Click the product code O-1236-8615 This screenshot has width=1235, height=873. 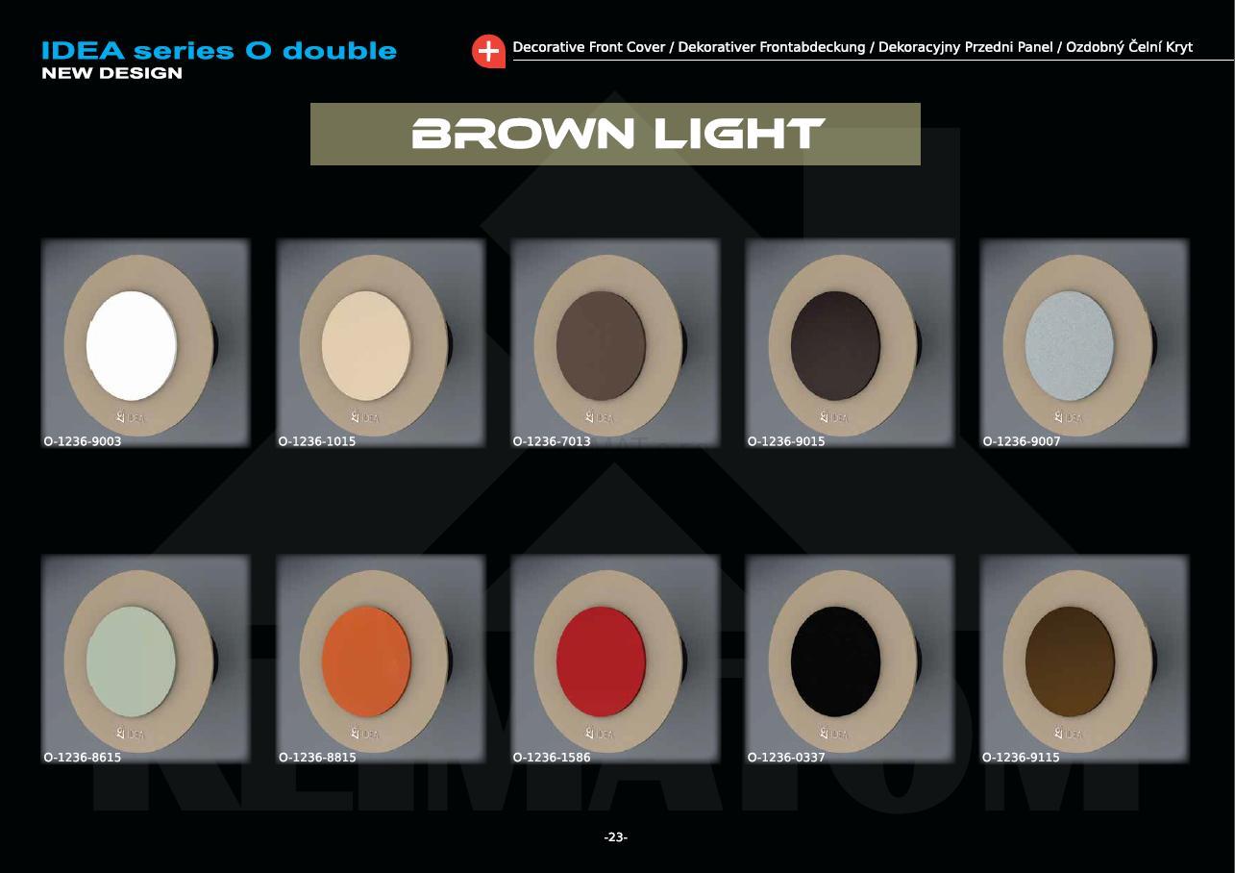[x=83, y=758]
